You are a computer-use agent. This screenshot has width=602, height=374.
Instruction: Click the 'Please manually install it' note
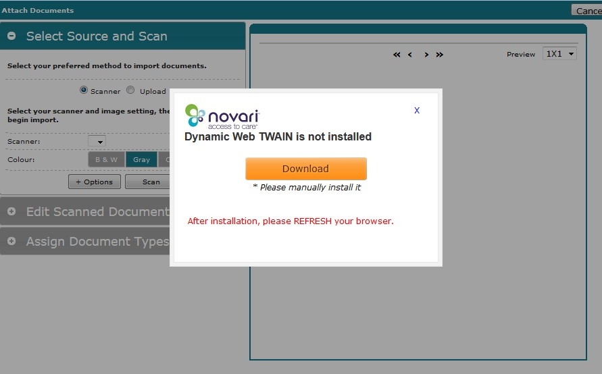(307, 187)
